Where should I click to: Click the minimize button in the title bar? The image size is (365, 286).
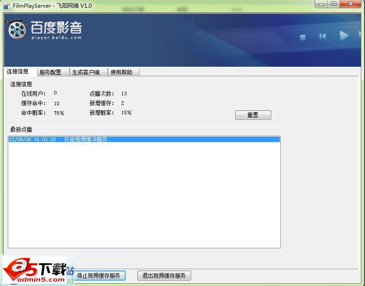point(321,4)
